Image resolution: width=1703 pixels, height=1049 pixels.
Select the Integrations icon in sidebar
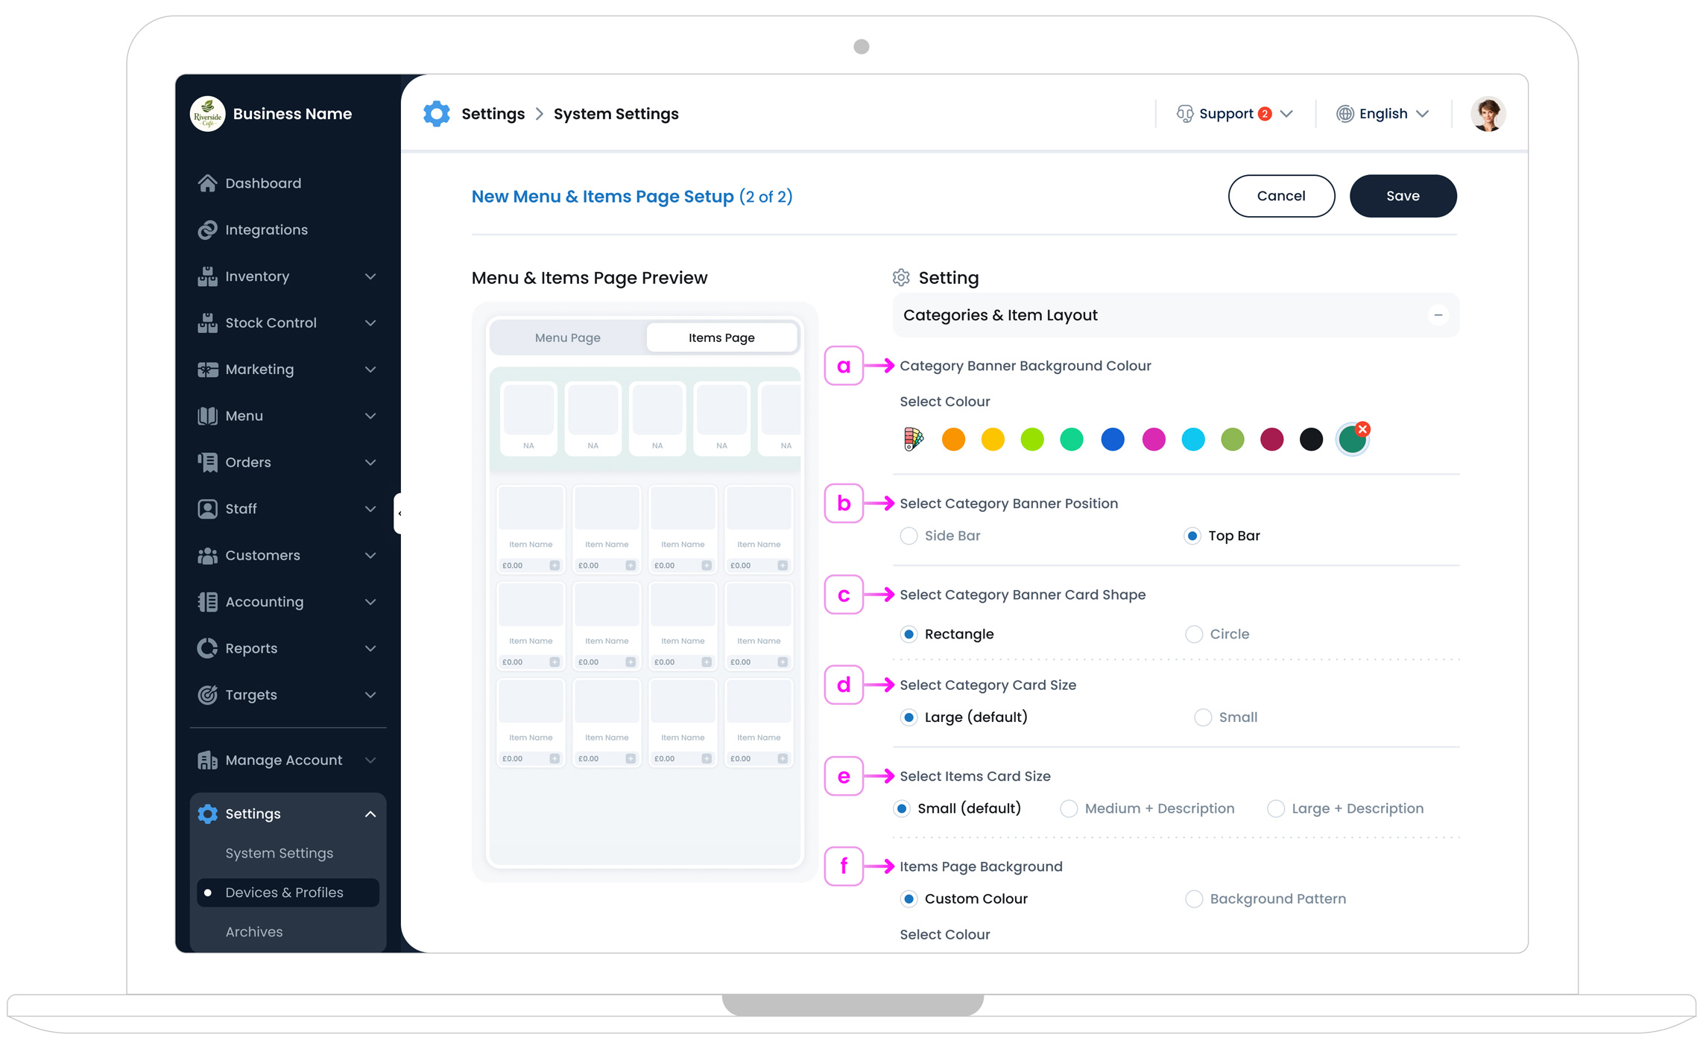pos(208,229)
